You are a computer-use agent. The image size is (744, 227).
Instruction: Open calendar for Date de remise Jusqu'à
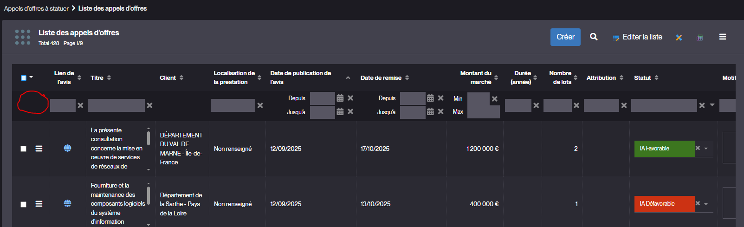(430, 112)
